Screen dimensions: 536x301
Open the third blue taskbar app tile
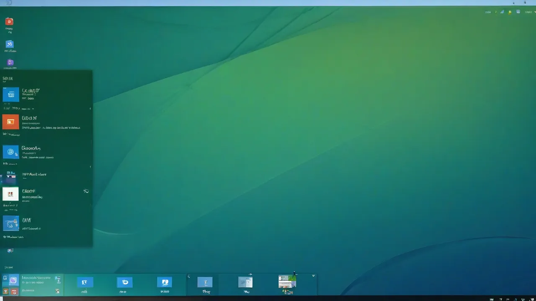(165, 282)
